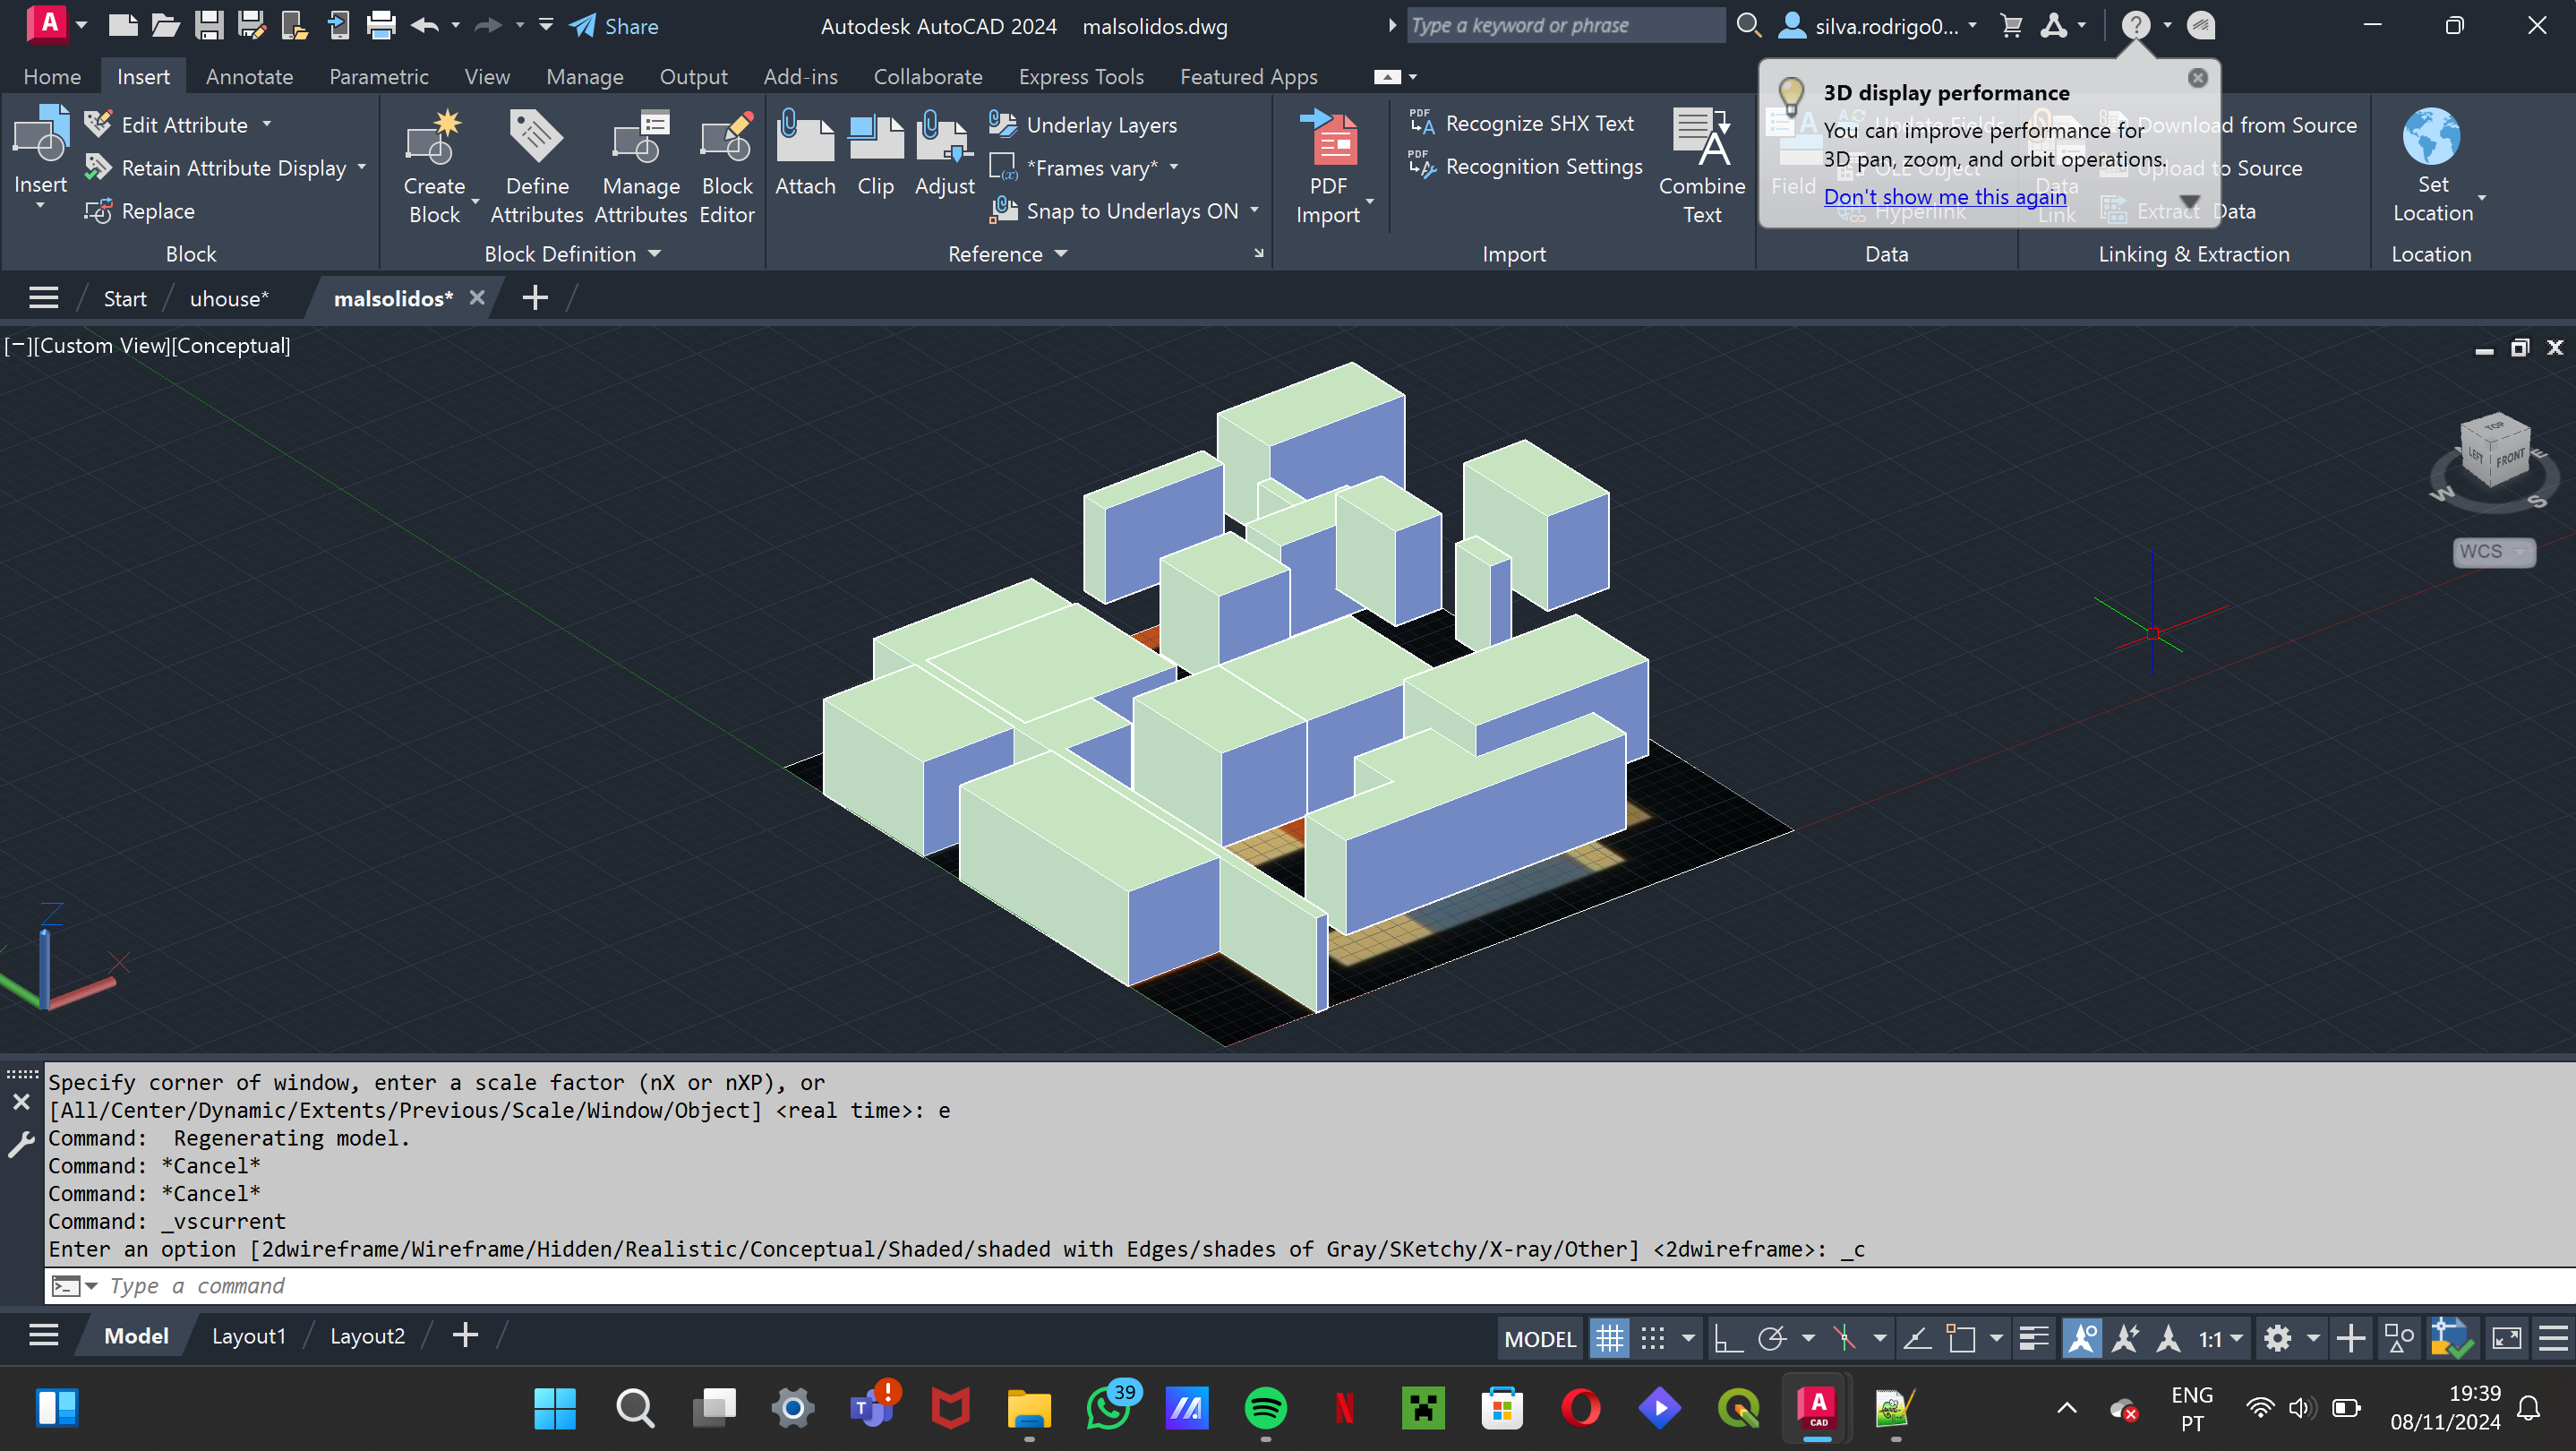Click the ViewCube in viewport
Image resolution: width=2576 pixels, height=1451 pixels.
[2494, 452]
